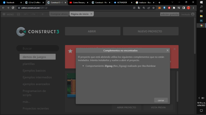Focus the Buscar search field
Screen dimensions: 206x115
coord(38,48)
